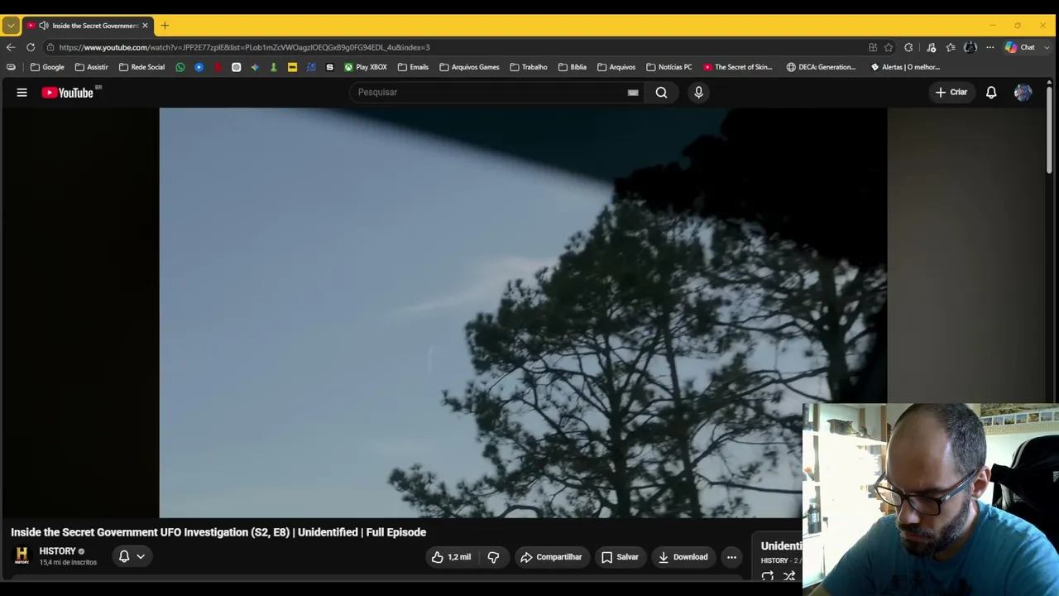Toggle playlist loop icon

(768, 576)
